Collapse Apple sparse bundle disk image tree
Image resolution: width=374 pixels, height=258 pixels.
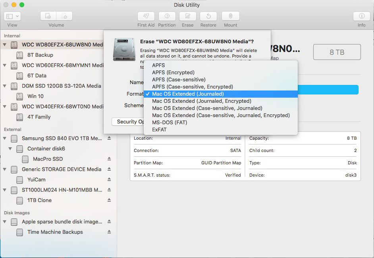[x=4, y=222]
